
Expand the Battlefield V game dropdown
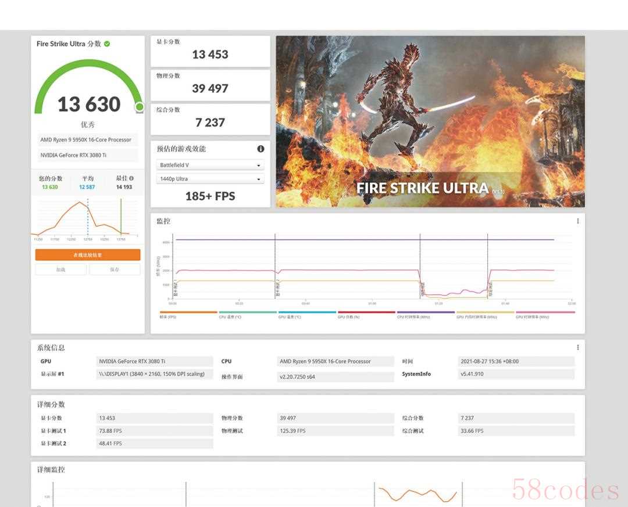210,166
